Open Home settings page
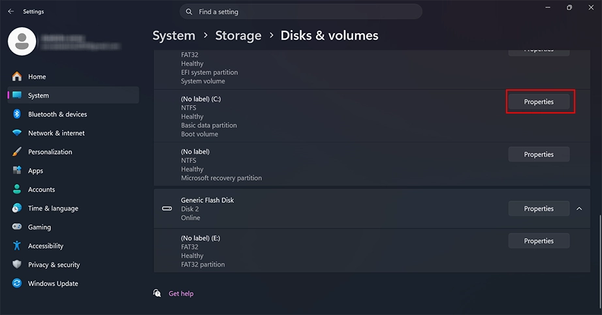The width and height of the screenshot is (602, 315). 73,77
